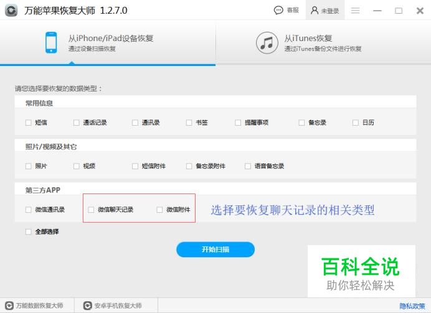Check the 短信 checkbox
Viewport: 431px width, 313px height.
pyautogui.click(x=28, y=123)
